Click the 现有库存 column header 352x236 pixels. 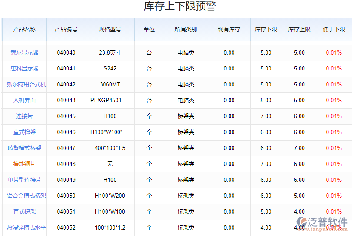[229, 29]
